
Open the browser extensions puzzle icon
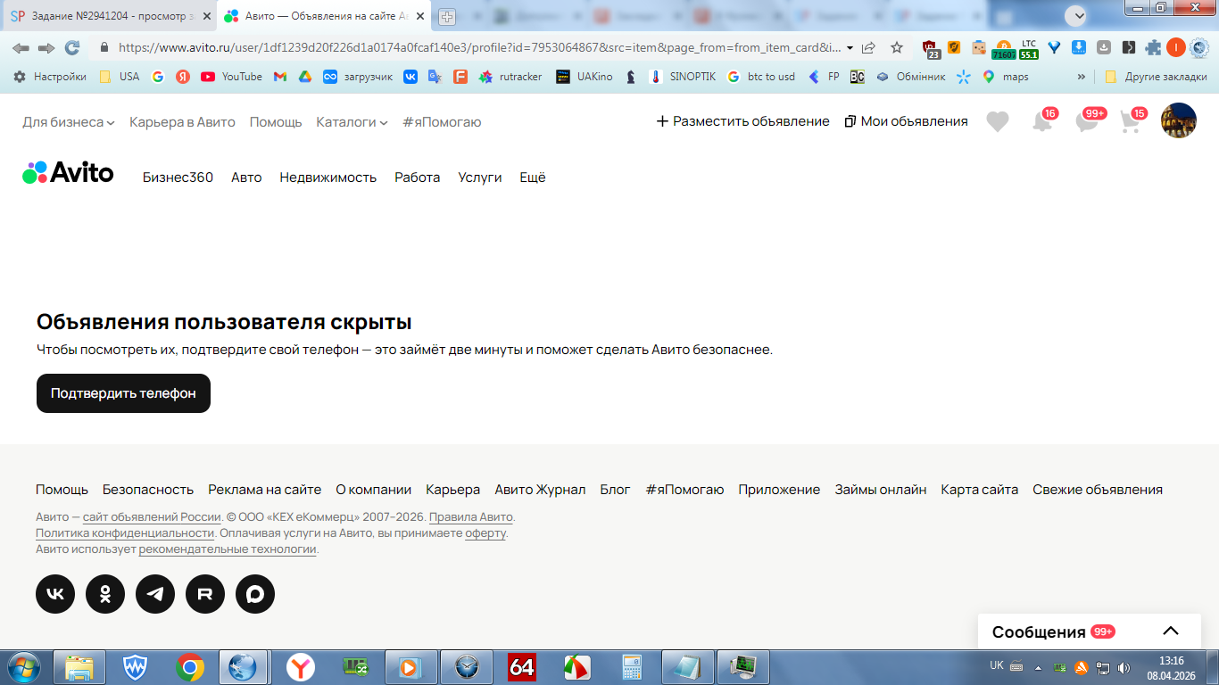point(1153,47)
